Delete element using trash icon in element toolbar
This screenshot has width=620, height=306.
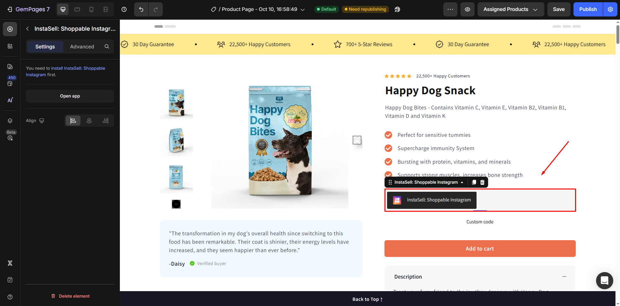482,182
